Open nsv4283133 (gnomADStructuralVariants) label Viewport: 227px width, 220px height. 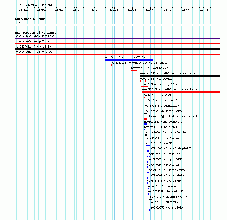tap(139, 63)
